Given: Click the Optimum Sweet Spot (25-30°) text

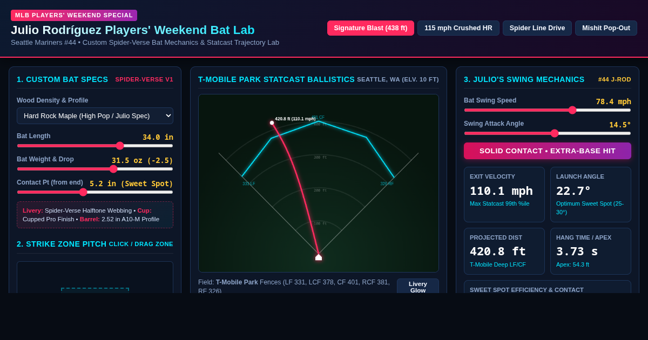Looking at the screenshot, I should coord(590,208).
